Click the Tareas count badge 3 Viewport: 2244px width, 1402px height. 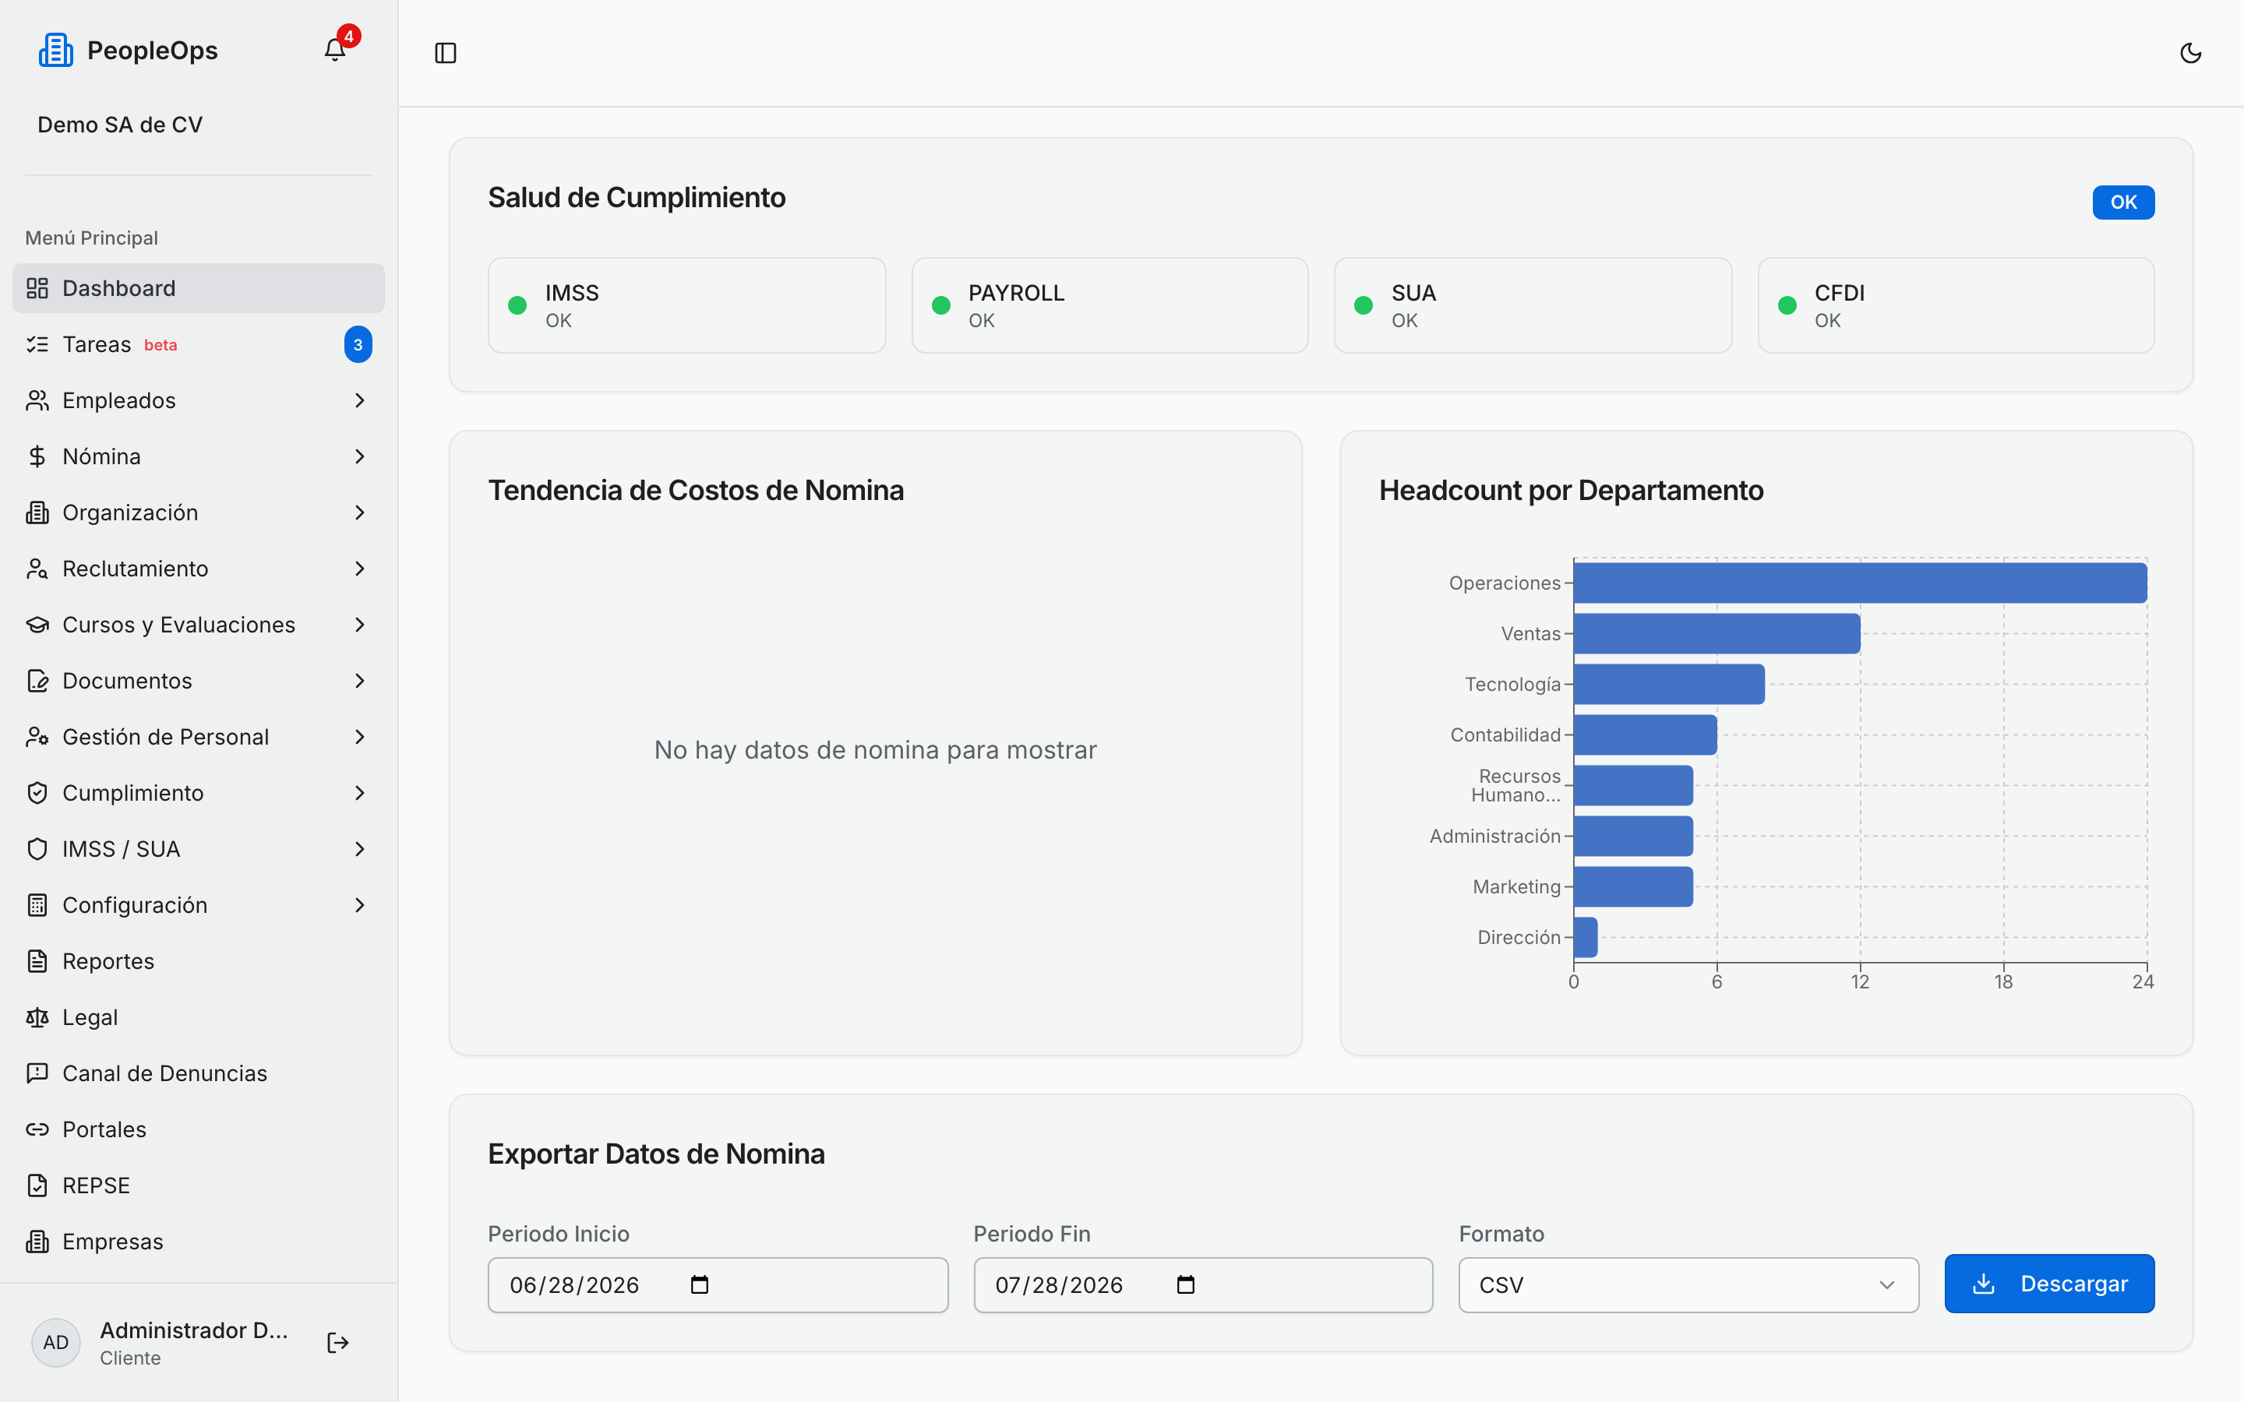[x=358, y=344]
